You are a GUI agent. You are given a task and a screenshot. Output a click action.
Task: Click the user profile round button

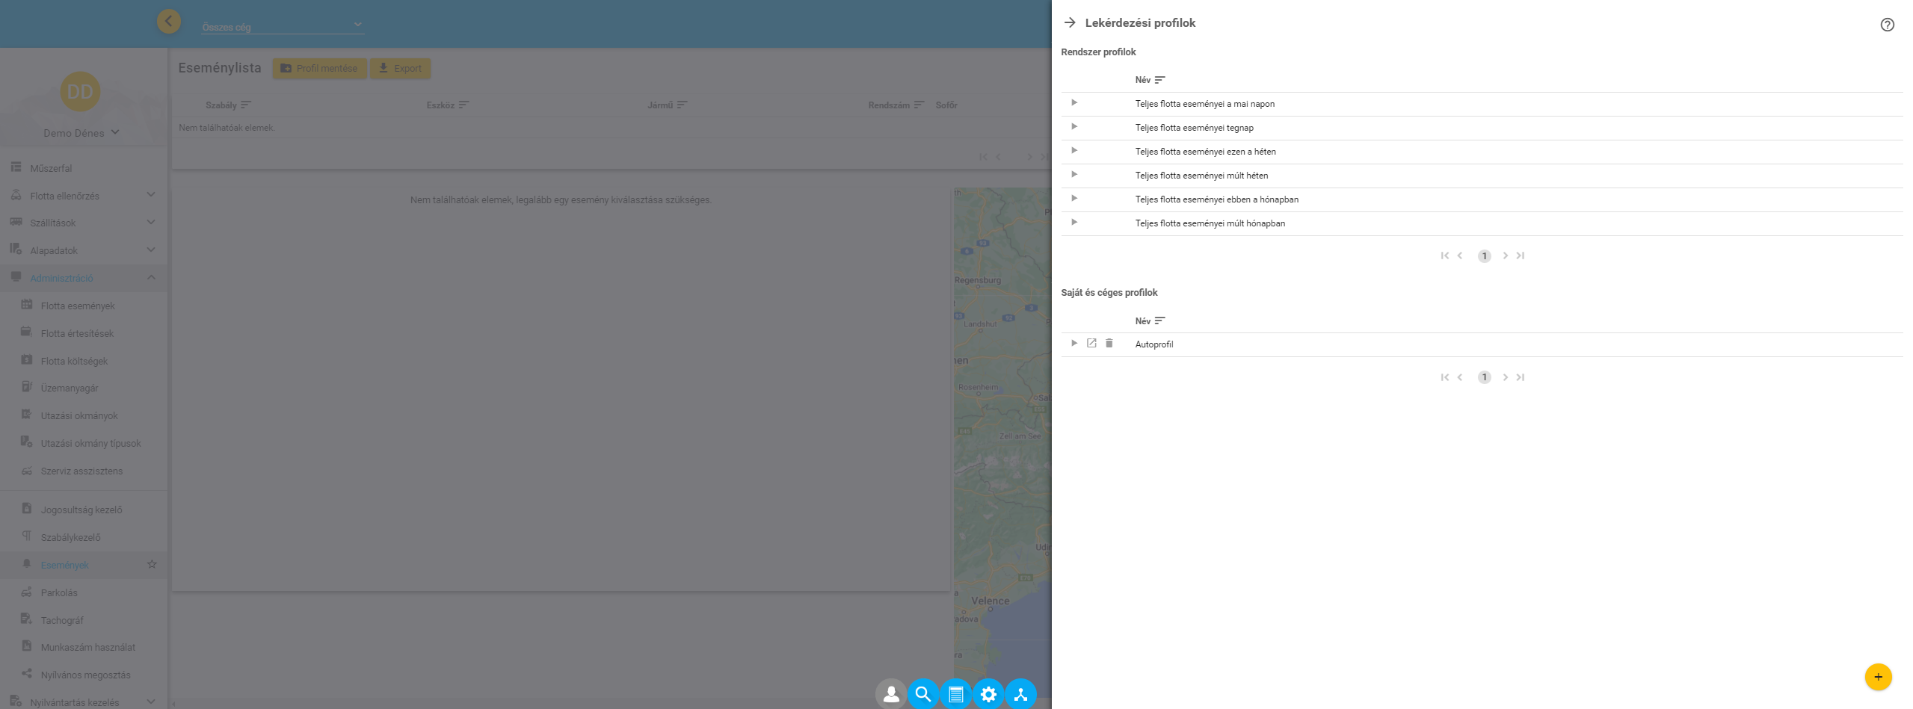click(891, 694)
